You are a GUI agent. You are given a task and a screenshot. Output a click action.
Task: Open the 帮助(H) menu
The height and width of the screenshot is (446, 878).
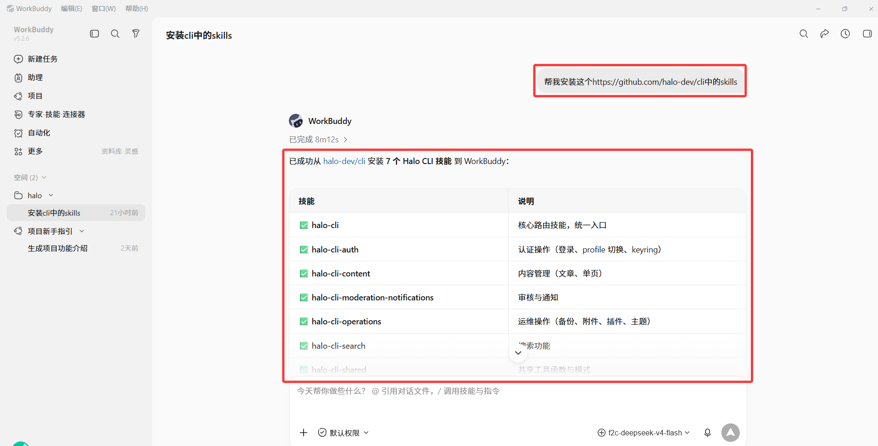[137, 9]
